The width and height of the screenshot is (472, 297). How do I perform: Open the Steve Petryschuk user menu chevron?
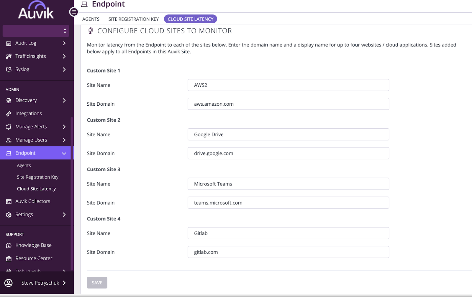(64, 283)
